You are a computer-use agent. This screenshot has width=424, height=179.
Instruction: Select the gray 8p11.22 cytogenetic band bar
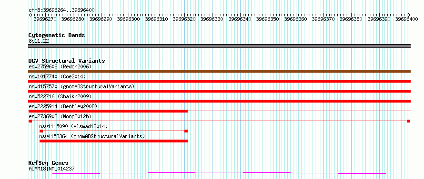click(x=219, y=46)
